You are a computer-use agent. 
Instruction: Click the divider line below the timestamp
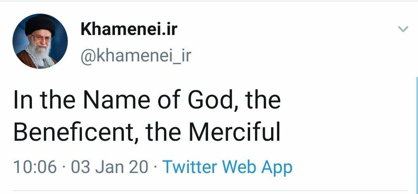coord(210,191)
